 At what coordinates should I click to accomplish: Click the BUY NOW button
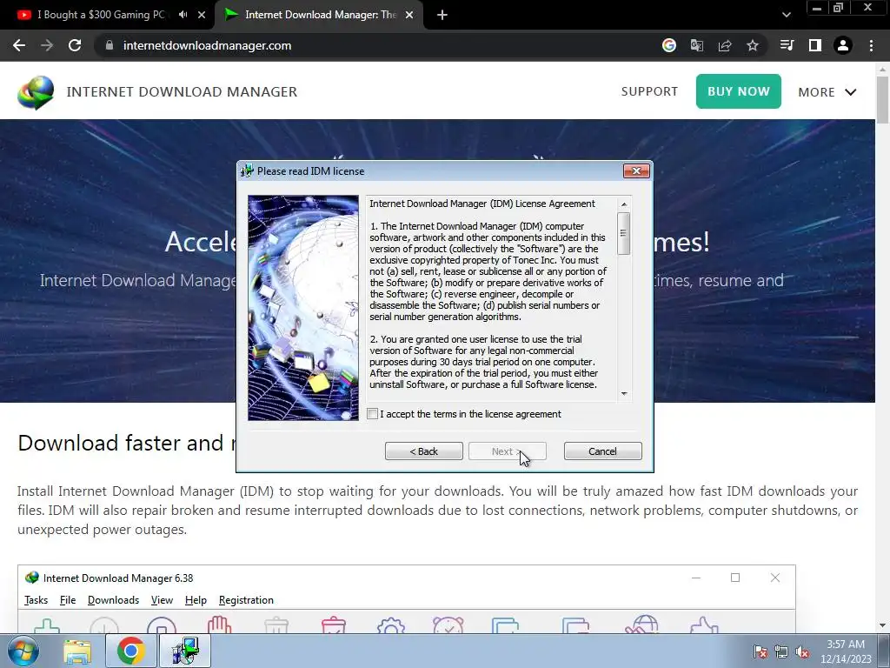point(739,91)
